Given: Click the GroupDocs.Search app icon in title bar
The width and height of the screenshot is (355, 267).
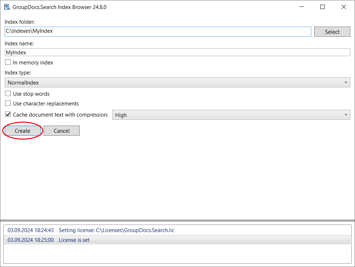Looking at the screenshot, I should pyautogui.click(x=7, y=7).
